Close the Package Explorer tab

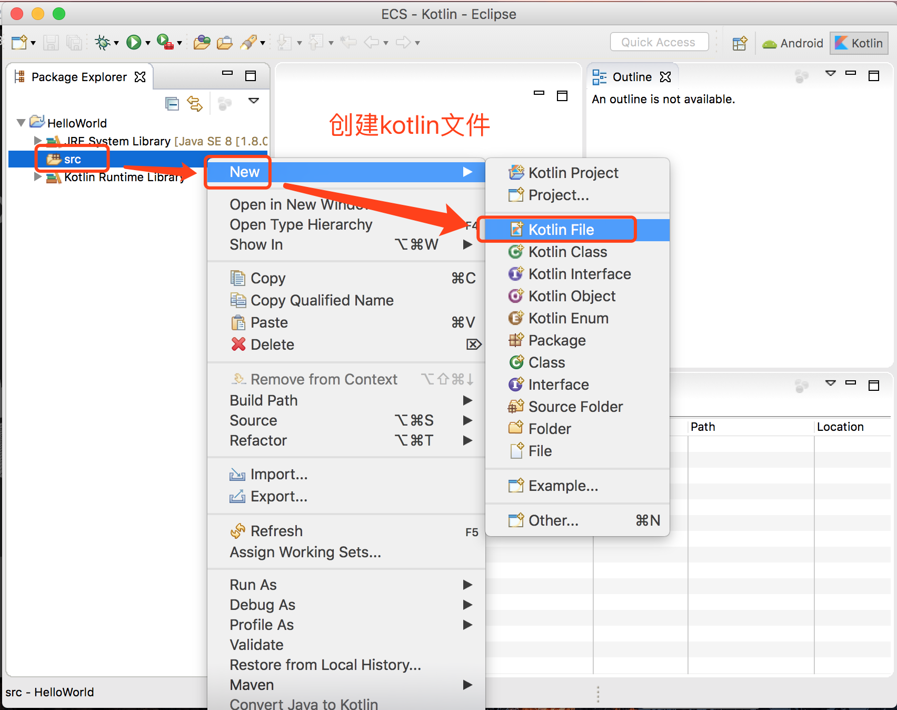140,77
